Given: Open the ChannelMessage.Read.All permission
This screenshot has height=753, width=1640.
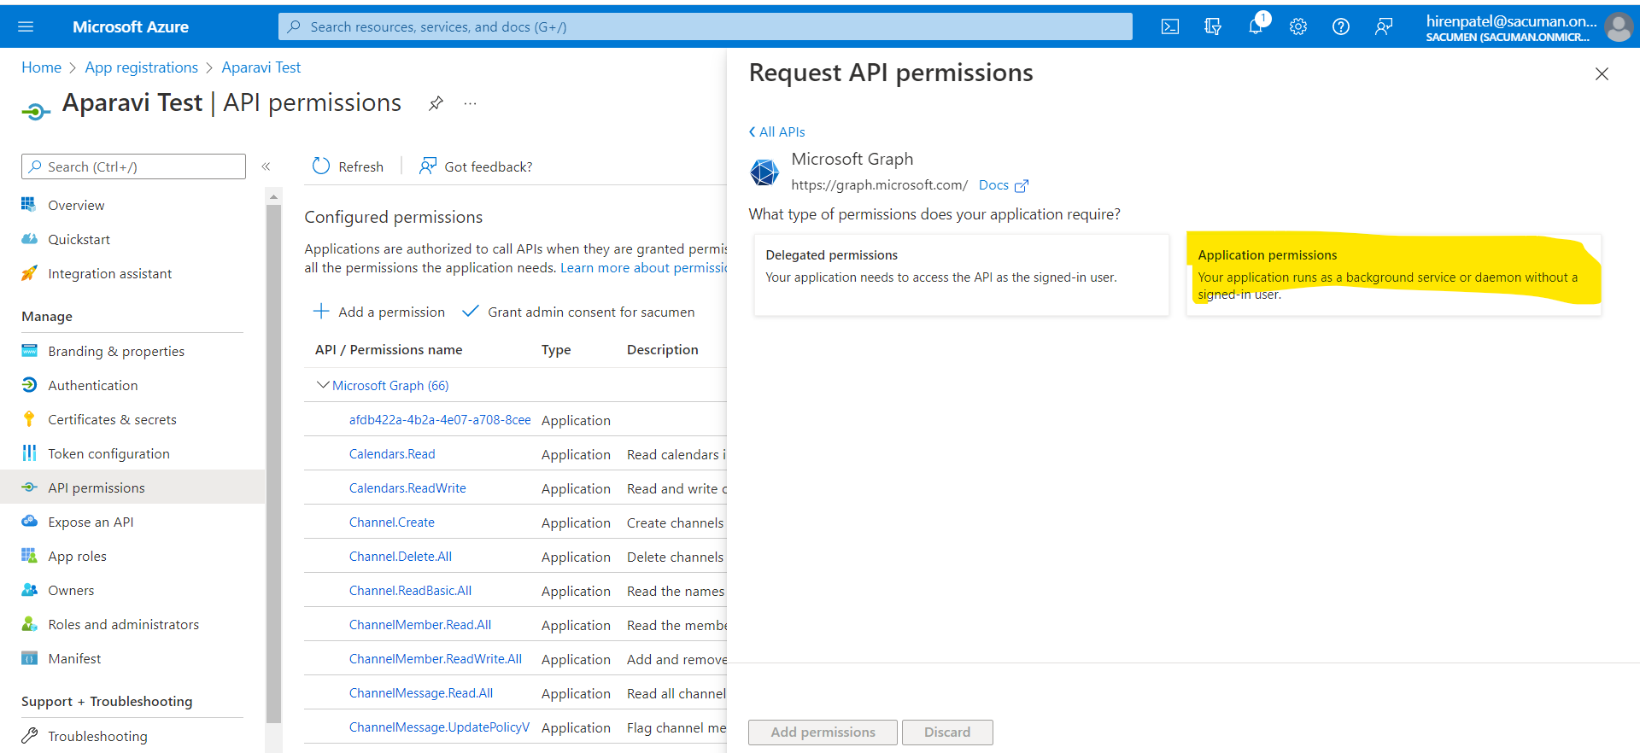Looking at the screenshot, I should [421, 693].
